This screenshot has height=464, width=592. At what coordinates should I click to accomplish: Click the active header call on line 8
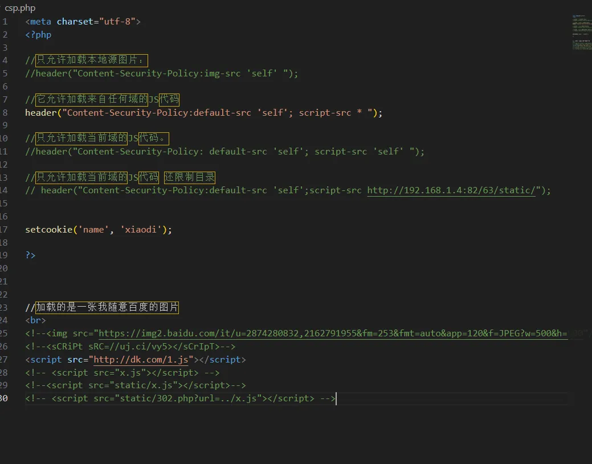click(203, 113)
